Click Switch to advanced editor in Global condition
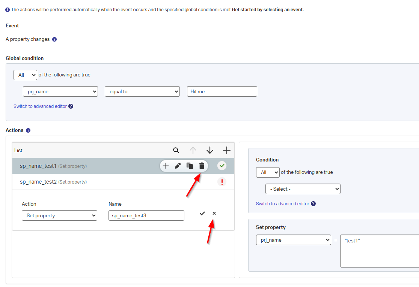 pyautogui.click(x=40, y=106)
